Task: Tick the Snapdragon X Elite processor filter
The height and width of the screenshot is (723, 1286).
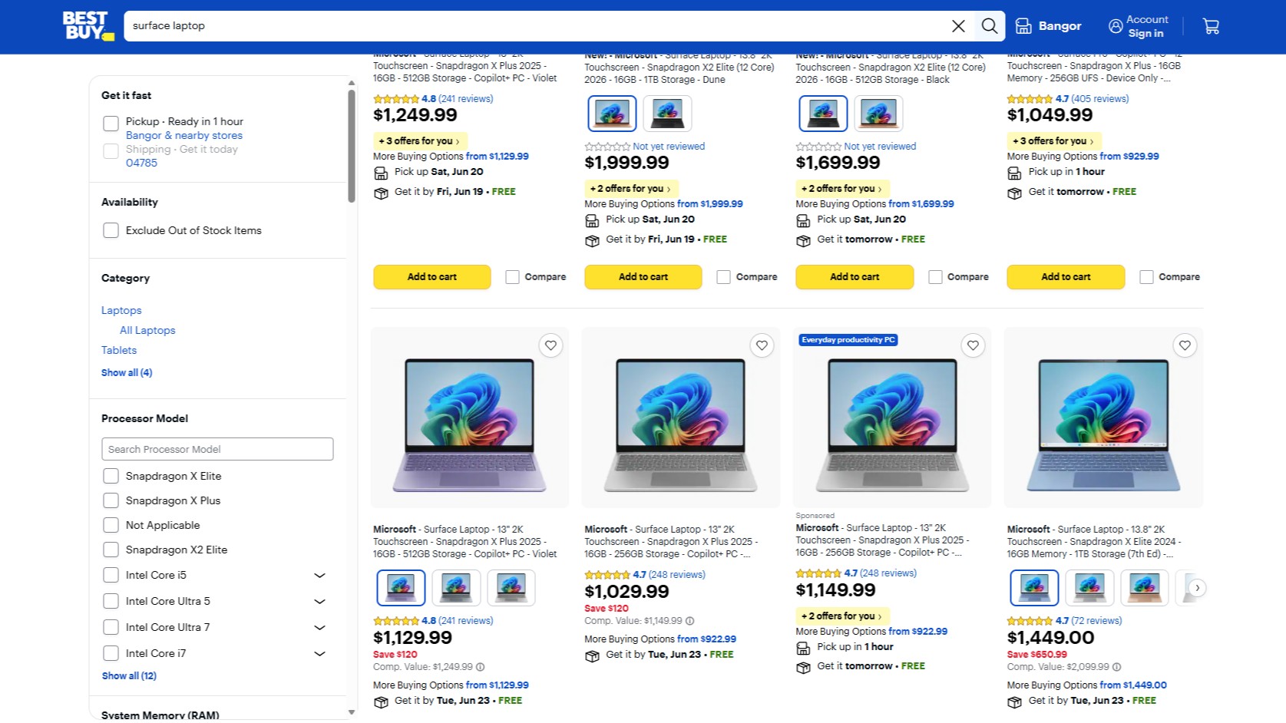Action: point(111,476)
